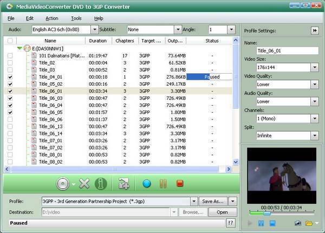Open the Audio Quality dropdown
Screen dimensions: 325x233
(315, 101)
